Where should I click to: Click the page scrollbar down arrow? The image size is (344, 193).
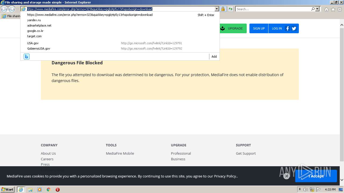342,180
